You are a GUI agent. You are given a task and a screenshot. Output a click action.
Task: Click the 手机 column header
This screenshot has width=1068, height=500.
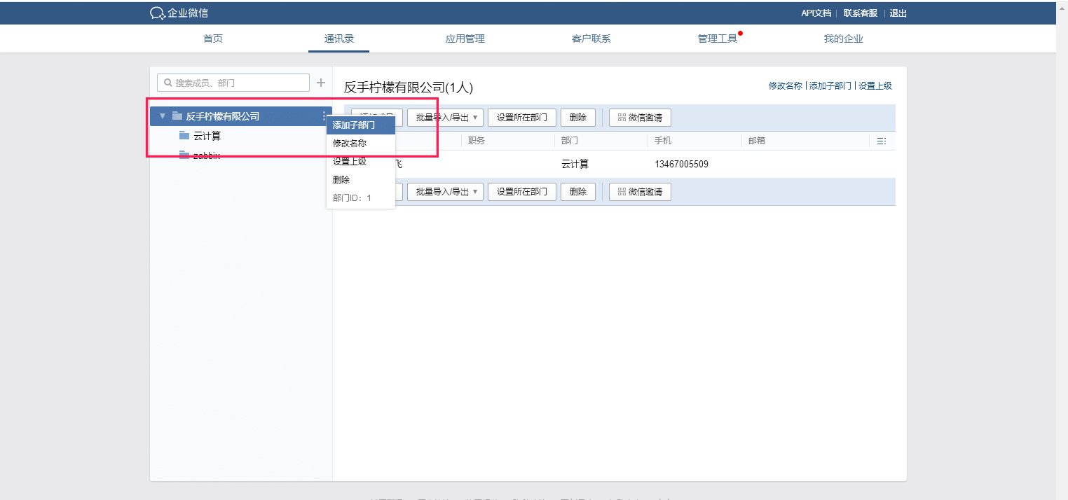(663, 141)
